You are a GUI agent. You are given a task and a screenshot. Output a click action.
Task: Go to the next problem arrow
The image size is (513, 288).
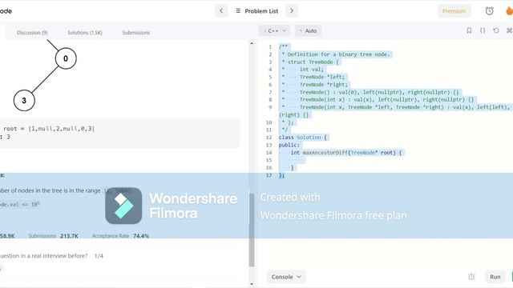[x=292, y=10]
